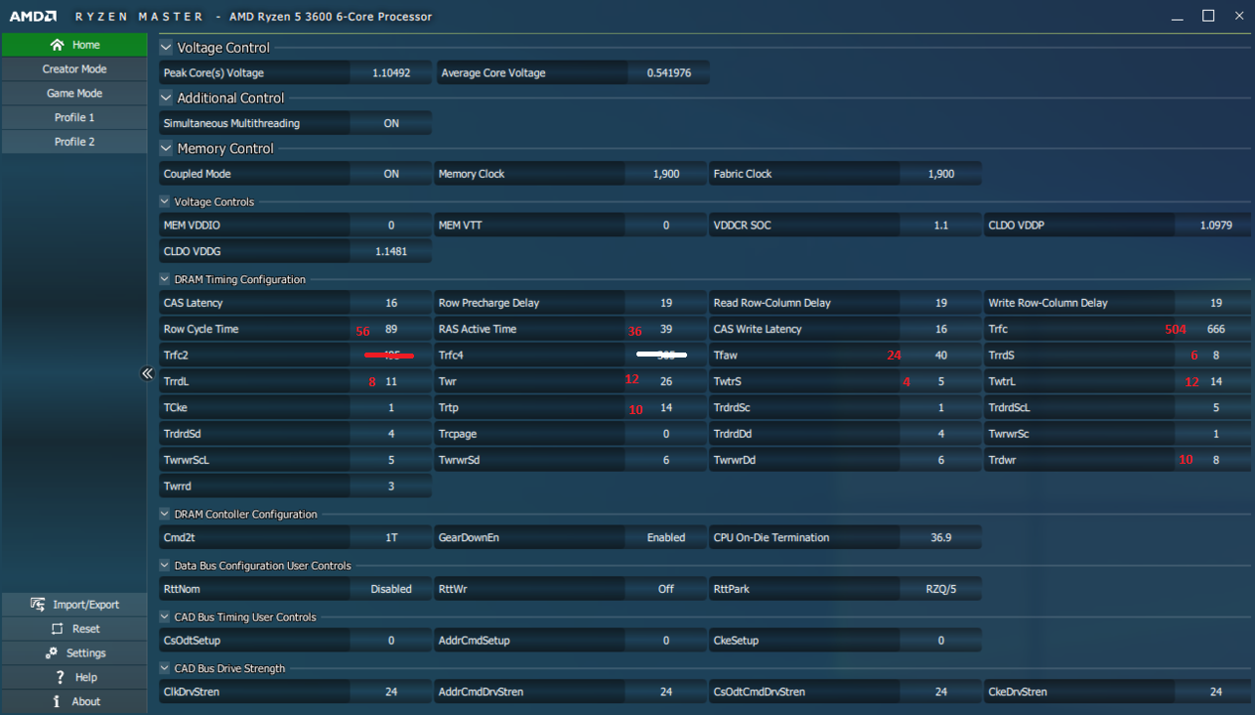Image resolution: width=1255 pixels, height=715 pixels.
Task: Select the Row Precharge Delay value
Action: pos(666,303)
